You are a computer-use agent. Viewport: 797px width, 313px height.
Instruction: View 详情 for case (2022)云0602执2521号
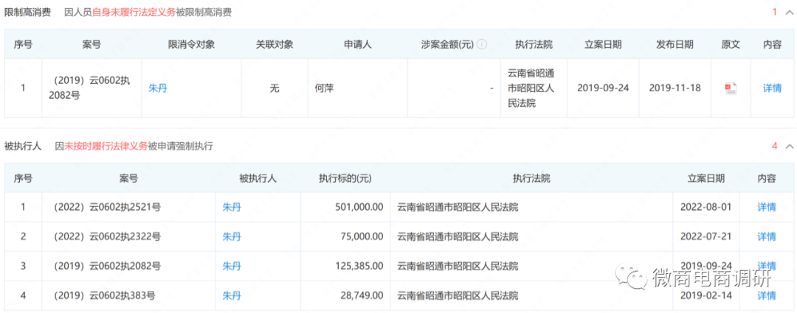coord(767,207)
